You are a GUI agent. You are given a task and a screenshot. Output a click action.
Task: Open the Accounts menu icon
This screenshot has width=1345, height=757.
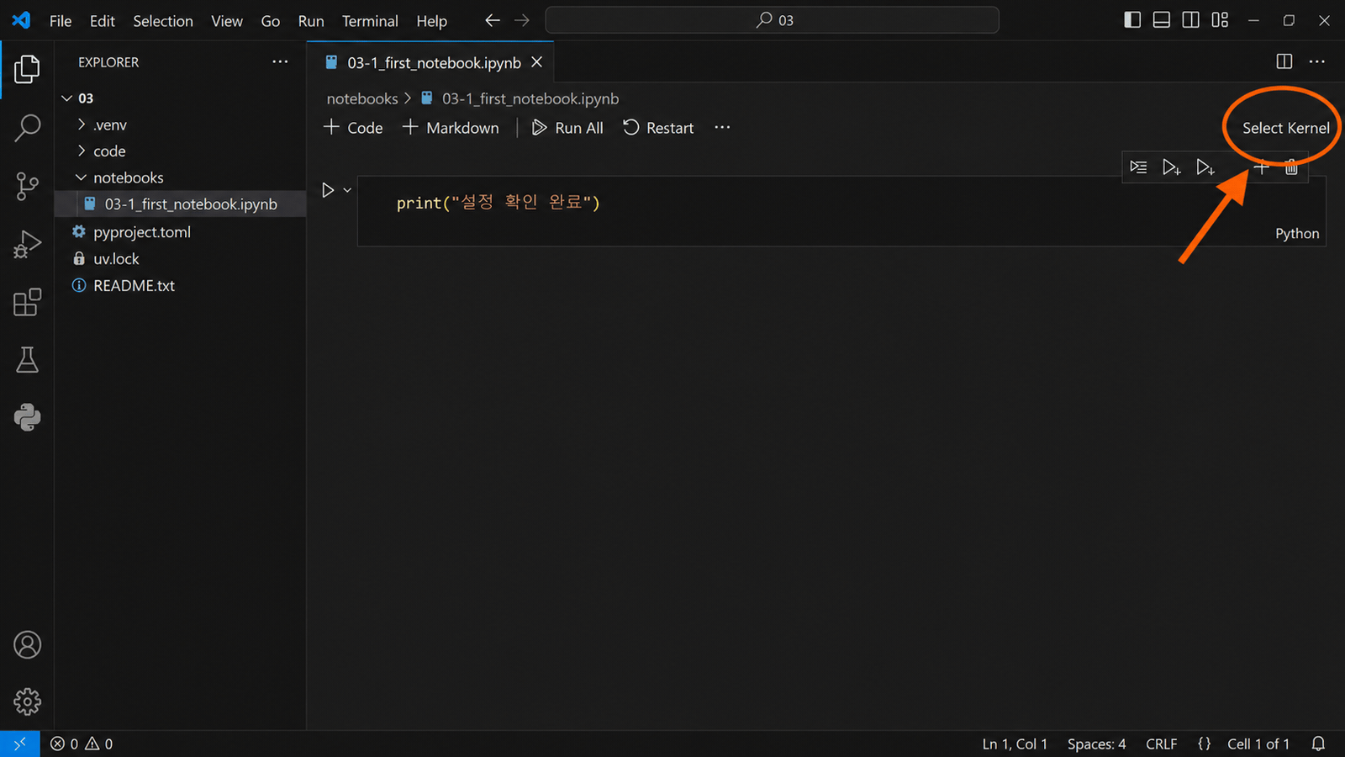click(27, 645)
